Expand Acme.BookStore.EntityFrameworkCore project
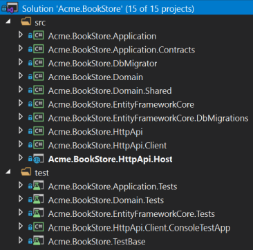The height and width of the screenshot is (250, 253). [21, 103]
